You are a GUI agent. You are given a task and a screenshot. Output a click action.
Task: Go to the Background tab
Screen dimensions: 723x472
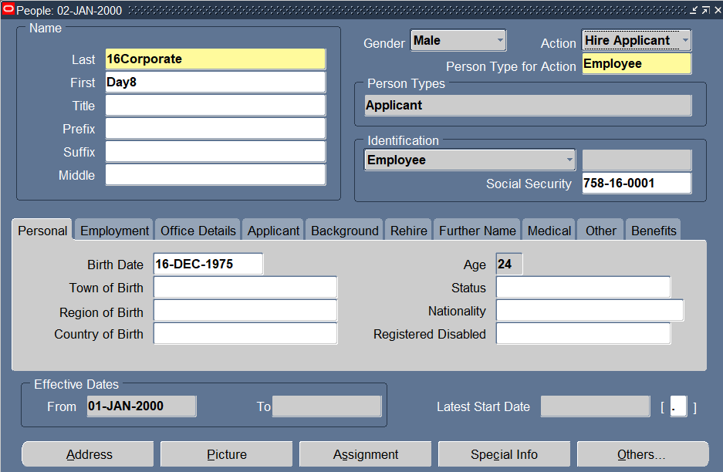pyautogui.click(x=344, y=231)
